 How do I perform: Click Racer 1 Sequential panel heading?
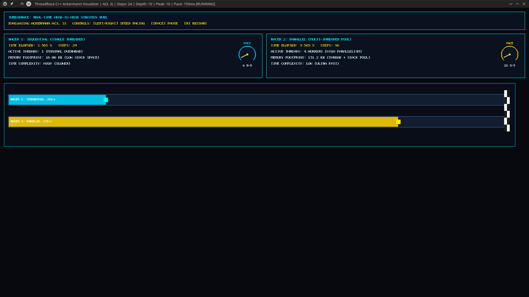pos(47,39)
